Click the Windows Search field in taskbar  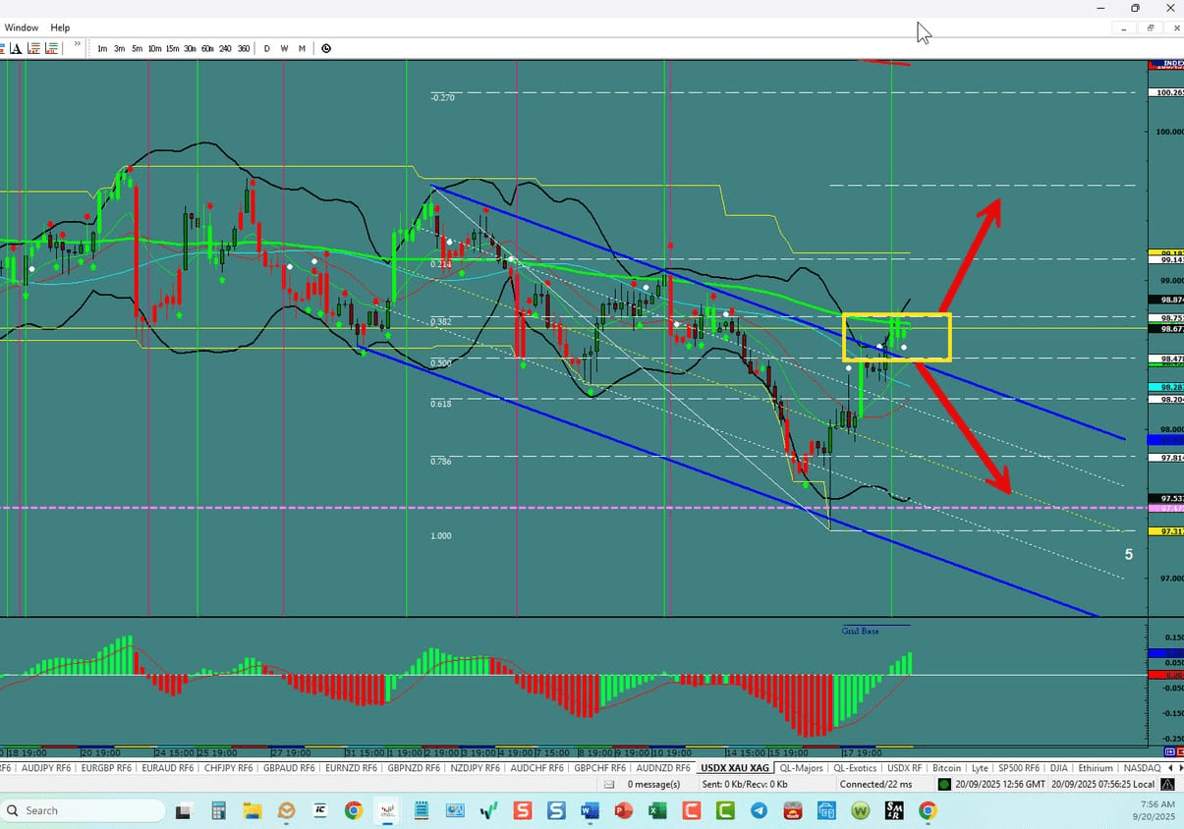[84, 810]
